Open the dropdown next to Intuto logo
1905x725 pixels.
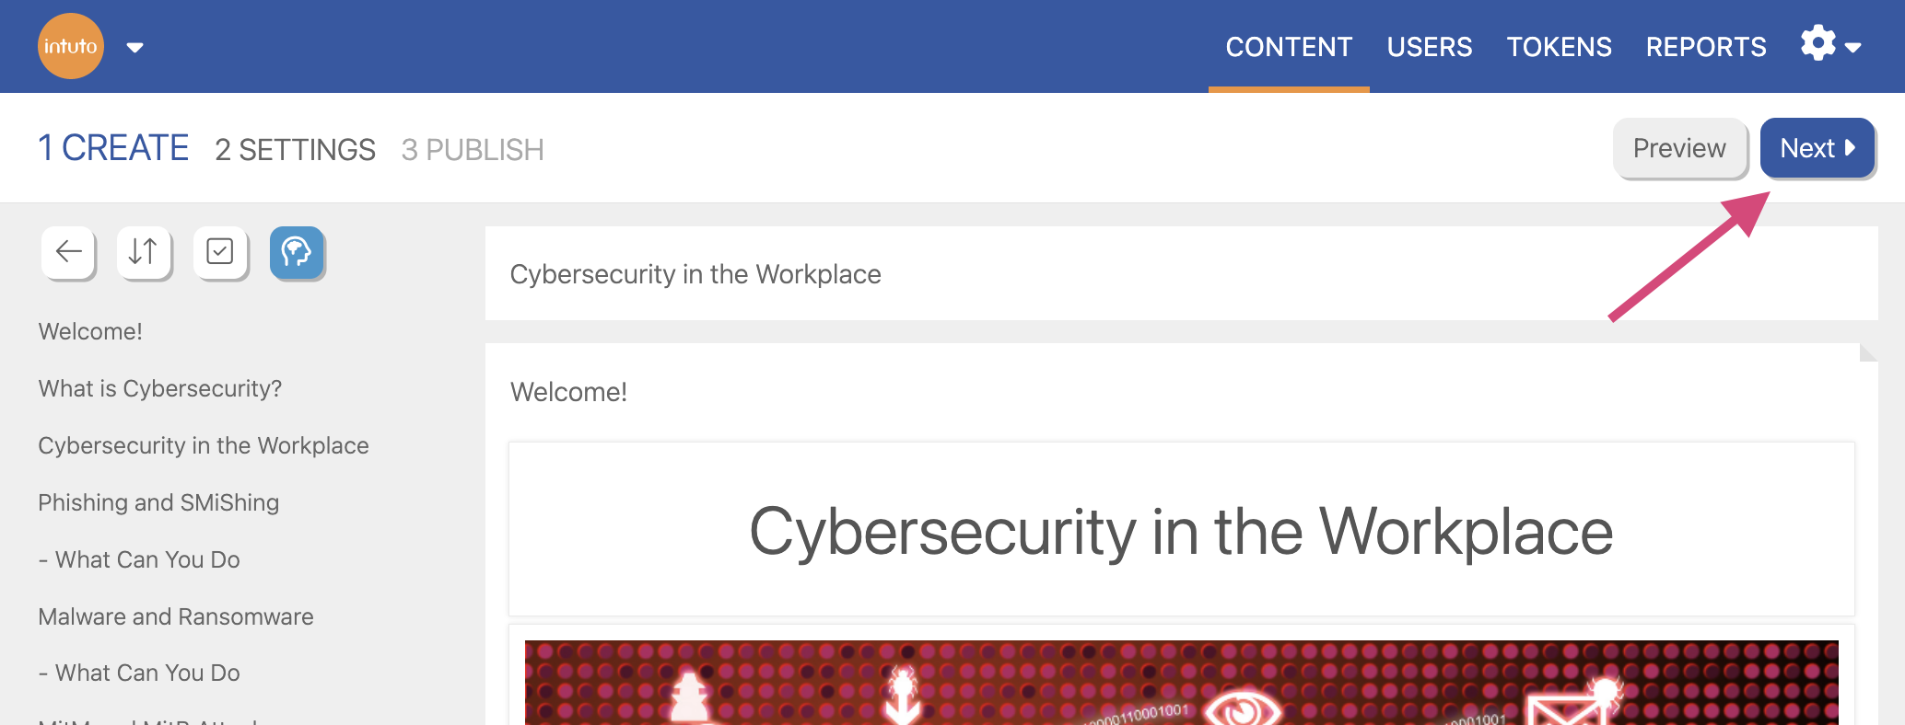(x=134, y=48)
